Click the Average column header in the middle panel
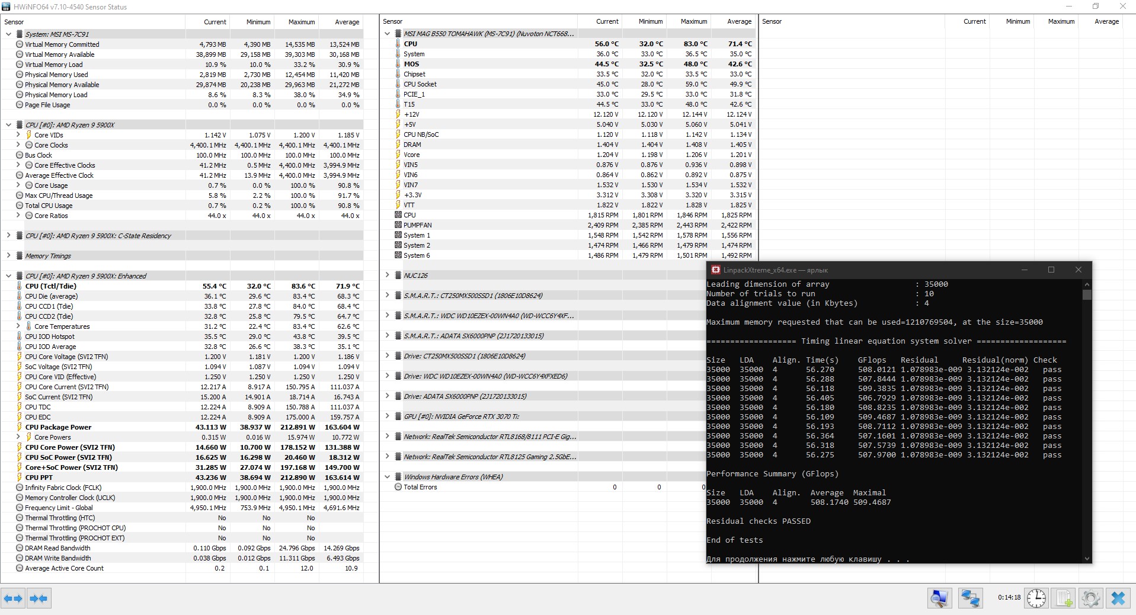The width and height of the screenshot is (1136, 615). point(733,21)
